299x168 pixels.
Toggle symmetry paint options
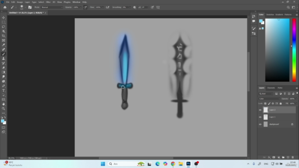coord(158,7)
